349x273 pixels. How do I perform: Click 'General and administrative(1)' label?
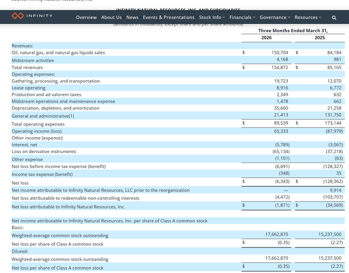[x=43, y=116]
